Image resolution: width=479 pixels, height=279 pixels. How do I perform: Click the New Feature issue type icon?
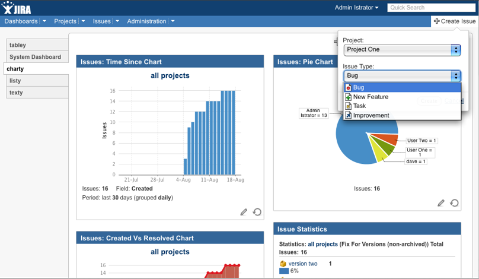348,97
